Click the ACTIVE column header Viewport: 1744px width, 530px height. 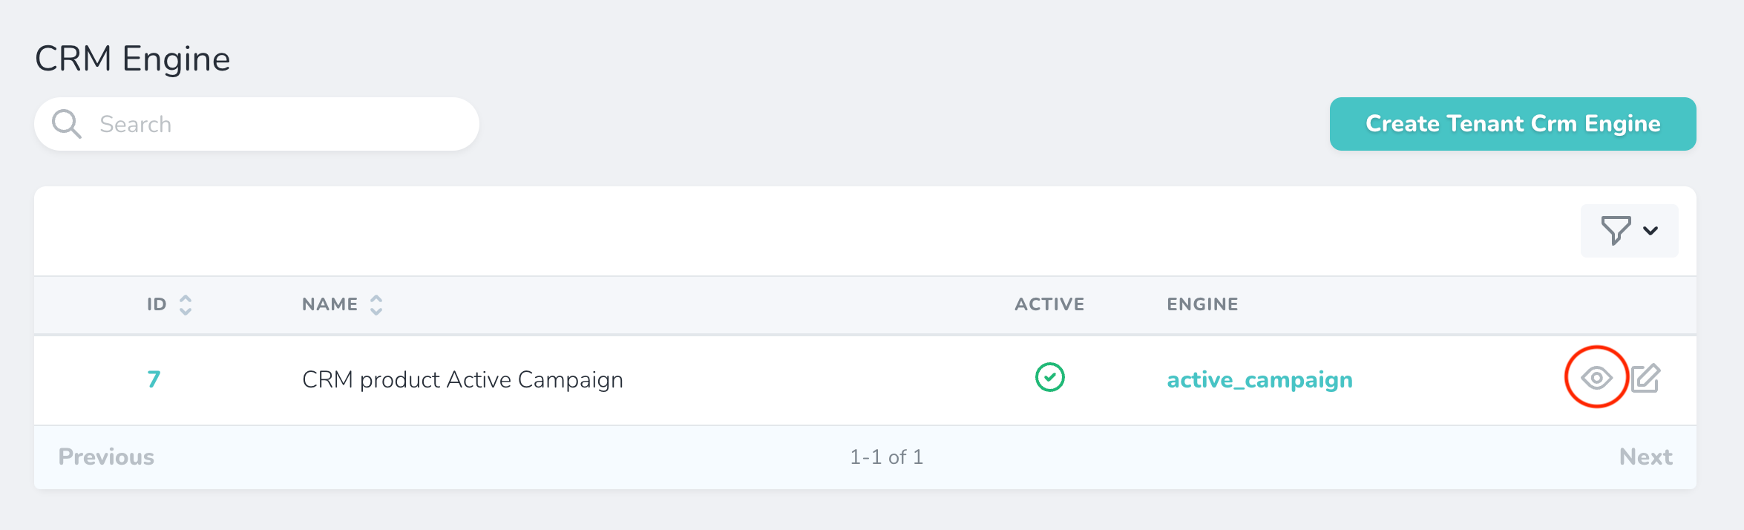[x=1049, y=304]
